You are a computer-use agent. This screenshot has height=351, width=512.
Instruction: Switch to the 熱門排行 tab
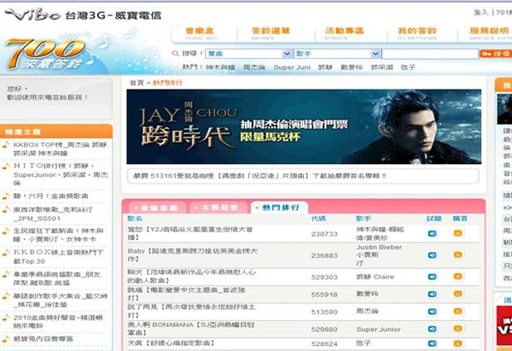[x=280, y=208]
